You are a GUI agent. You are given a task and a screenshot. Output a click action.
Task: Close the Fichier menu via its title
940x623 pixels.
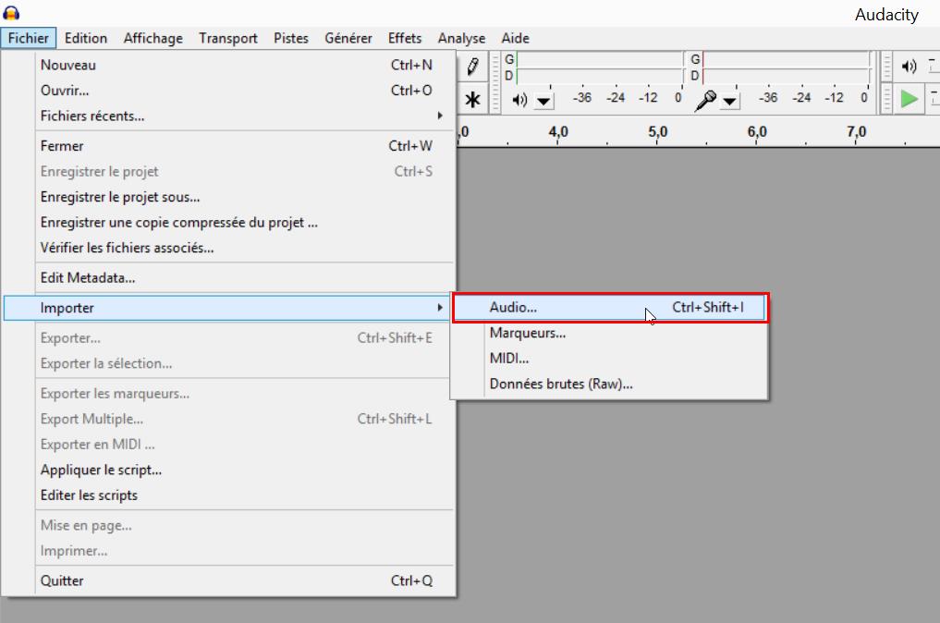point(28,39)
